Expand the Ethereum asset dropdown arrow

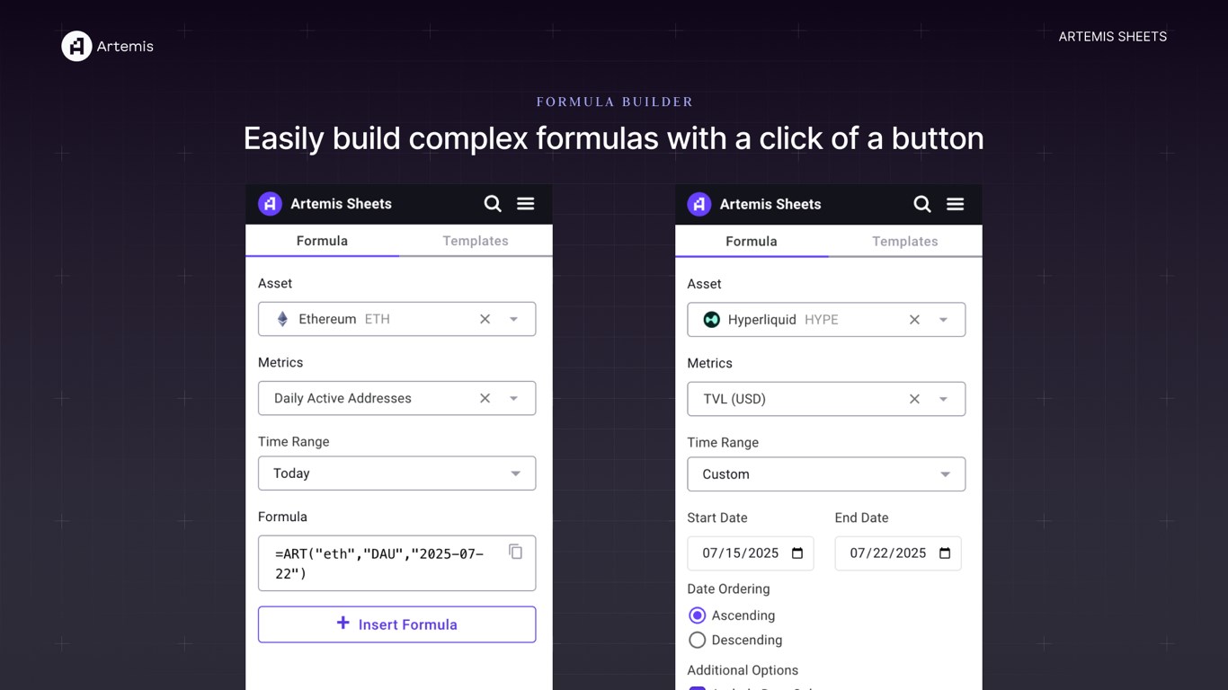[x=514, y=319]
